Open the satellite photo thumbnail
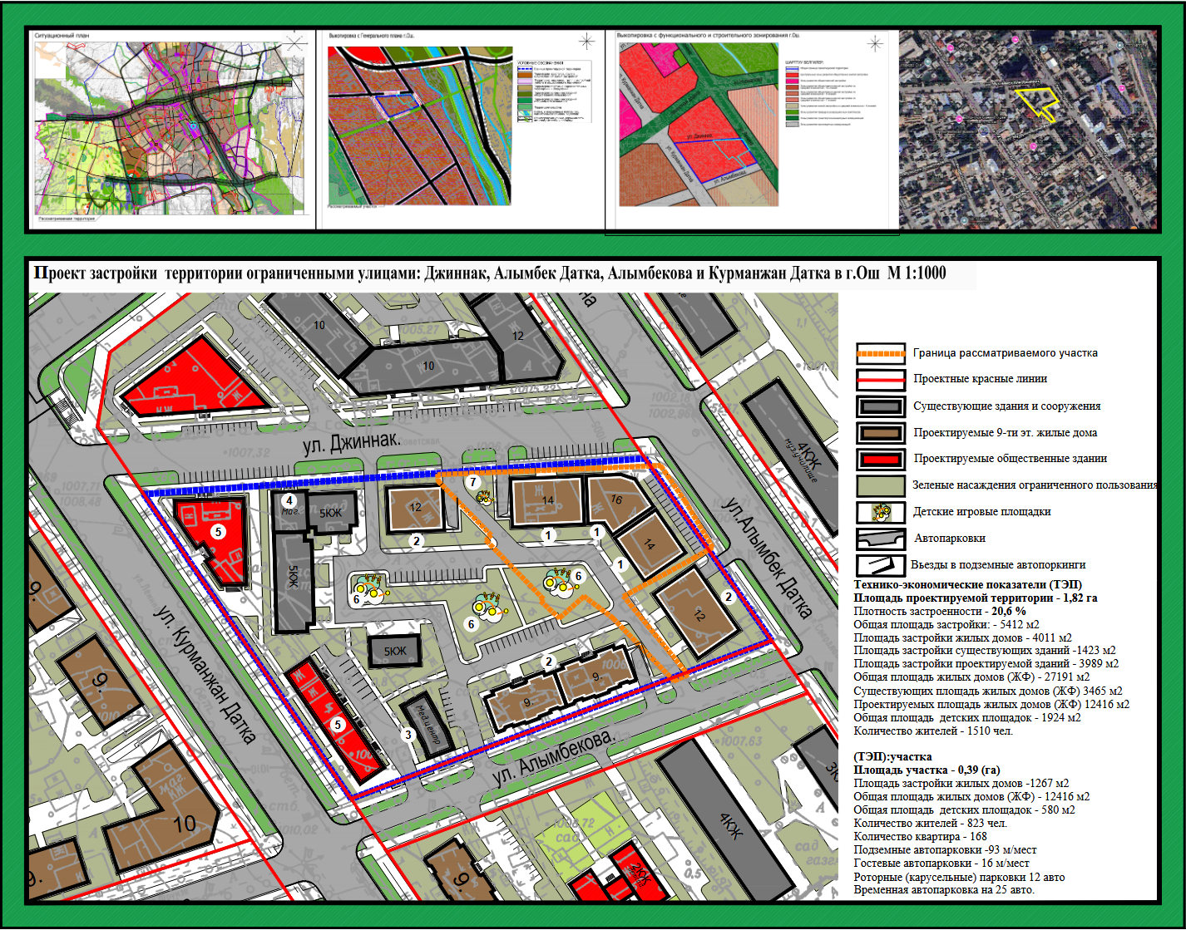The image size is (1186, 930). 1028,130
